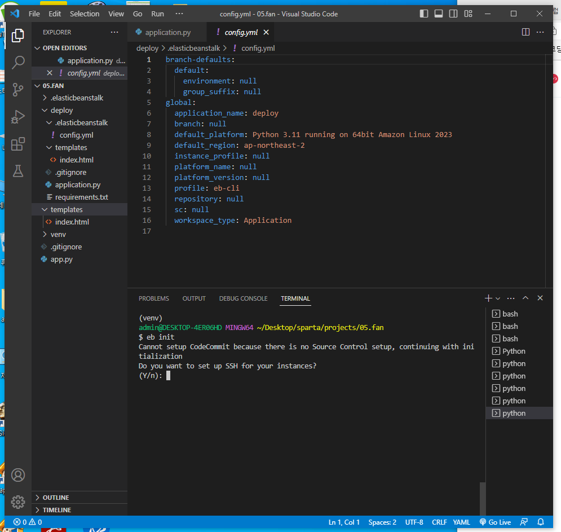Image resolution: width=561 pixels, height=532 pixels.
Task: Close the config.yml editor tab
Action: point(266,32)
